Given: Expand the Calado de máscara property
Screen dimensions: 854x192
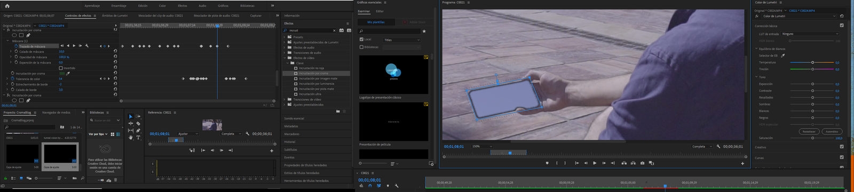Looking at the screenshot, I should click(x=11, y=52).
